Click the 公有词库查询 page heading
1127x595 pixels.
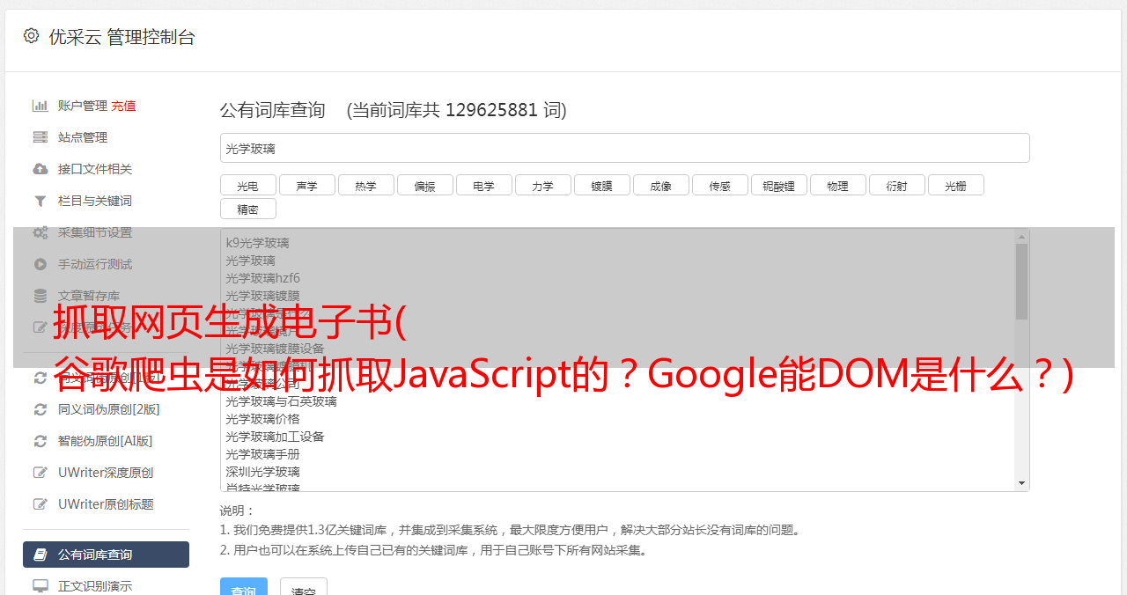tap(273, 110)
